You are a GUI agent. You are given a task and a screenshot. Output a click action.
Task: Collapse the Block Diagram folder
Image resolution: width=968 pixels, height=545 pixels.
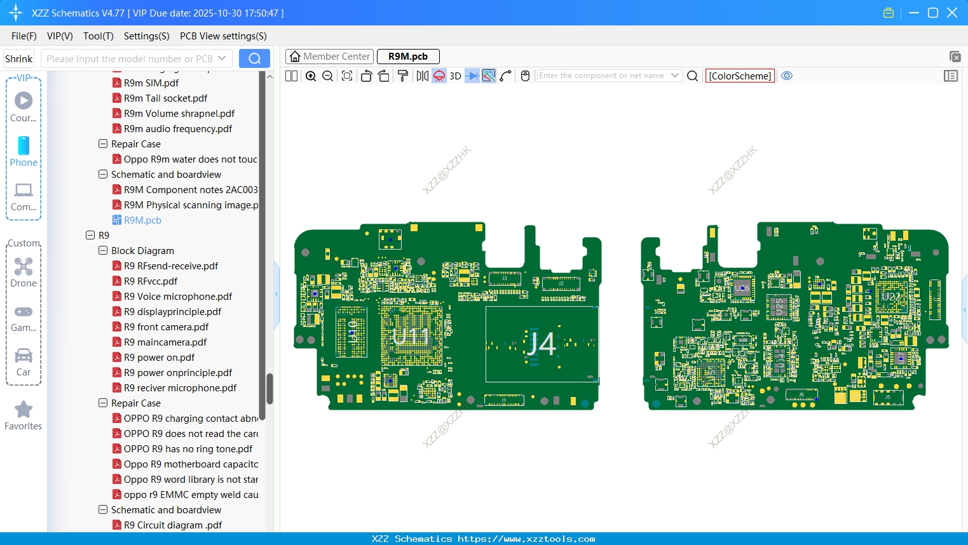point(103,250)
